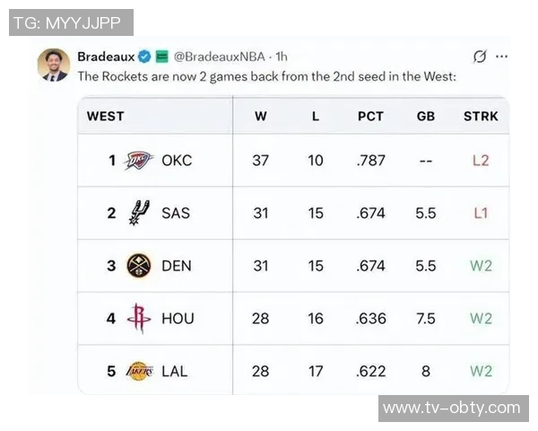
Task: Click HOU's green W2 streak value
Action: tap(481, 318)
